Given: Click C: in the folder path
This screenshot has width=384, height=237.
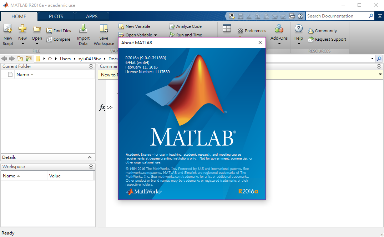Looking at the screenshot, I should [x=50, y=59].
